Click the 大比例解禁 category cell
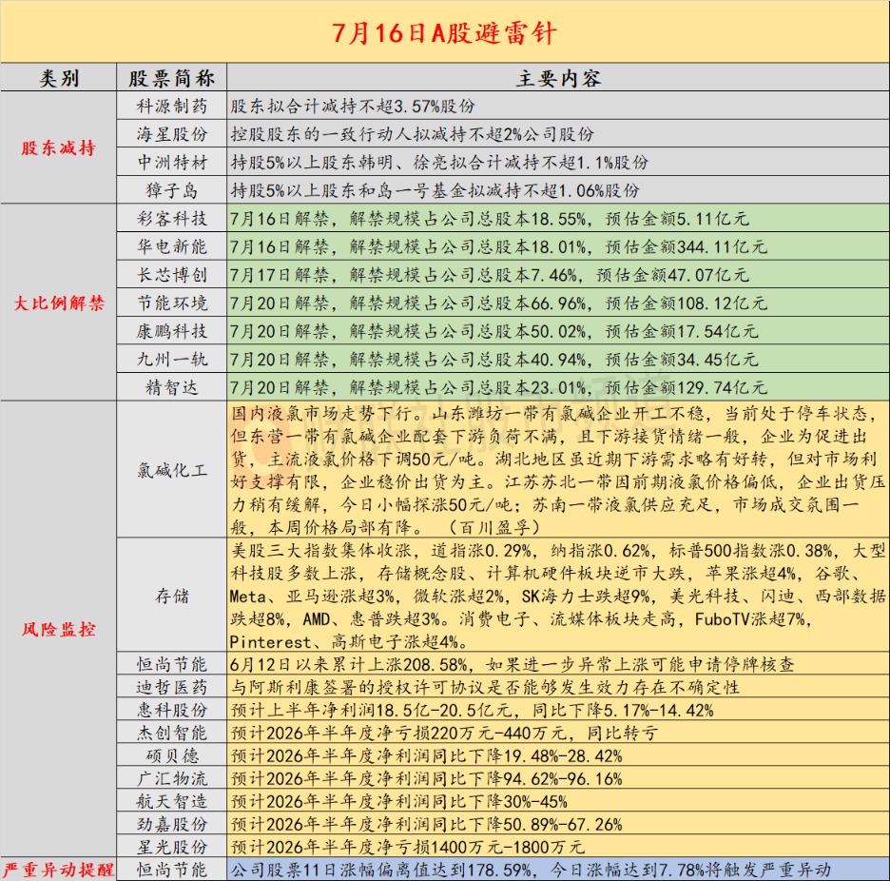 click(x=58, y=303)
